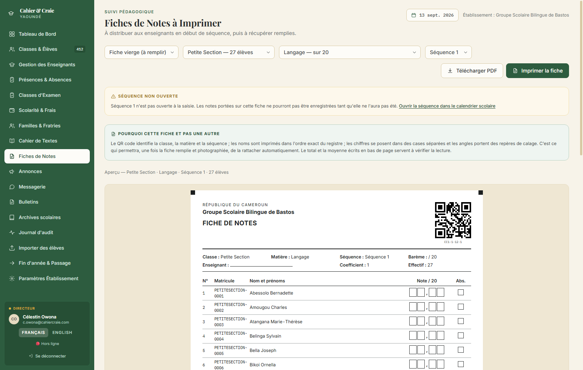This screenshot has width=583, height=370.
Task: Check the Abs. box for Amougou Charles
Action: click(461, 307)
